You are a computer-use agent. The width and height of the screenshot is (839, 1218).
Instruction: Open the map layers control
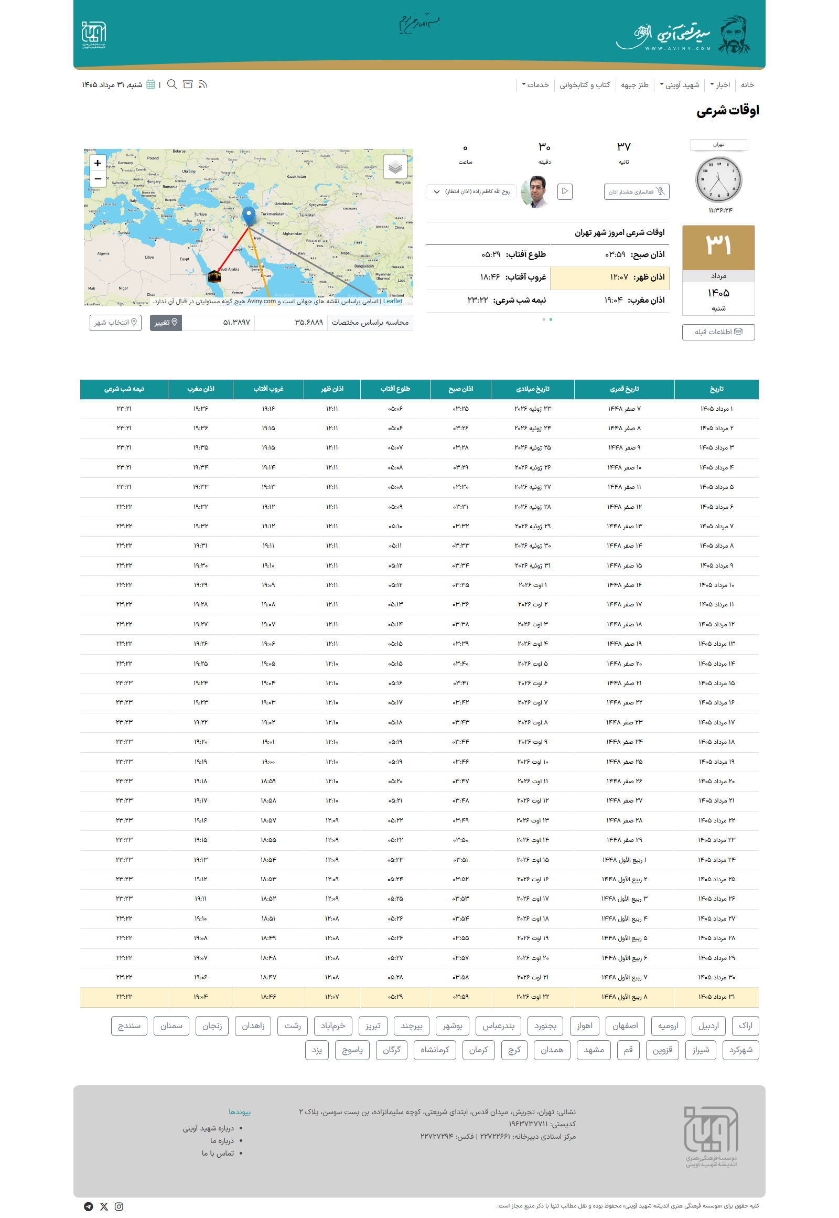[x=395, y=167]
